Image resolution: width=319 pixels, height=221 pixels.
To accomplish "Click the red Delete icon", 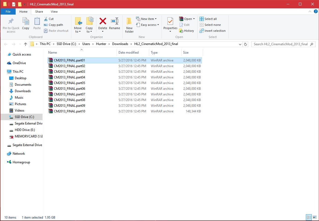I will point(103,21).
